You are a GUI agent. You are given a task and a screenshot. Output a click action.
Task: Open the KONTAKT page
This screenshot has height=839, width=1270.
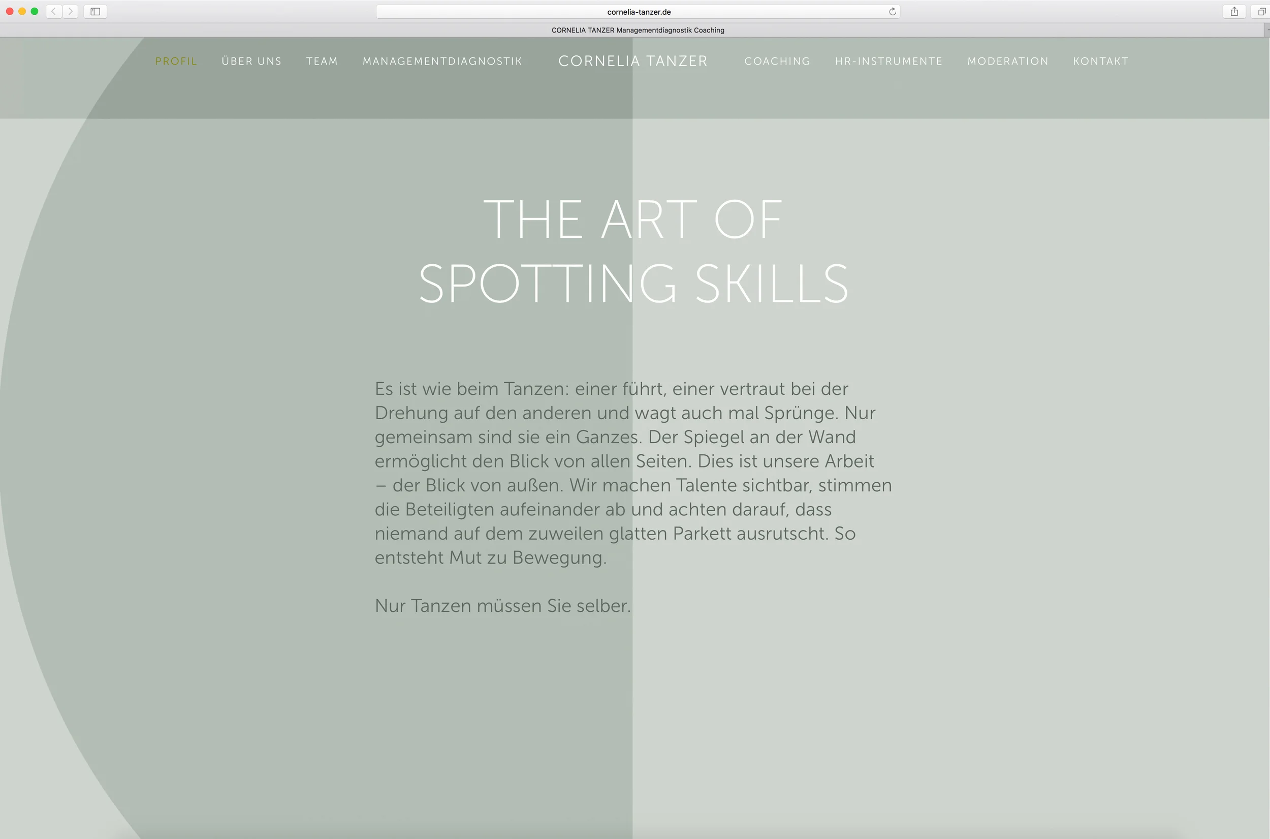1100,61
